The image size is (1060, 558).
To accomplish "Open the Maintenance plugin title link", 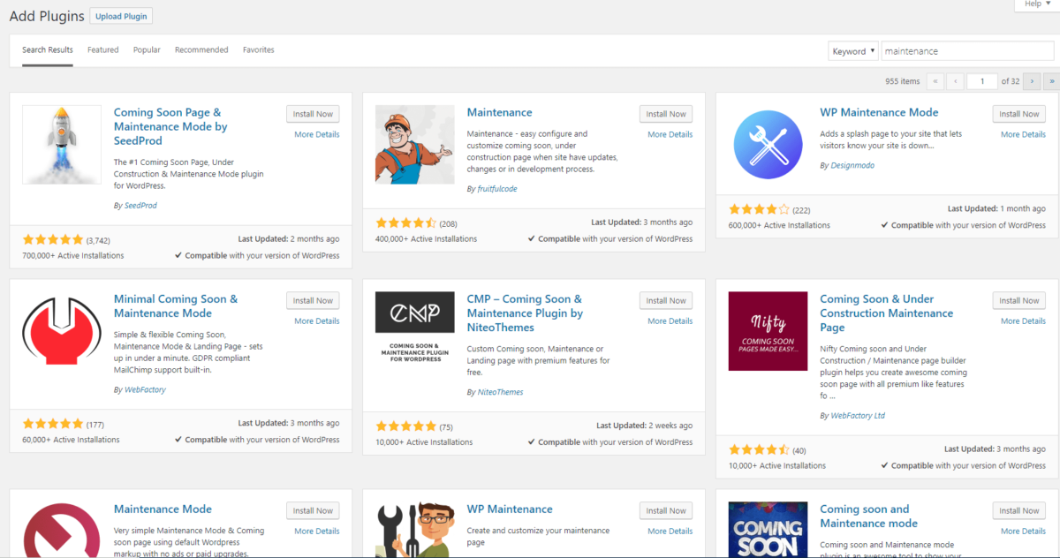I will (x=499, y=112).
